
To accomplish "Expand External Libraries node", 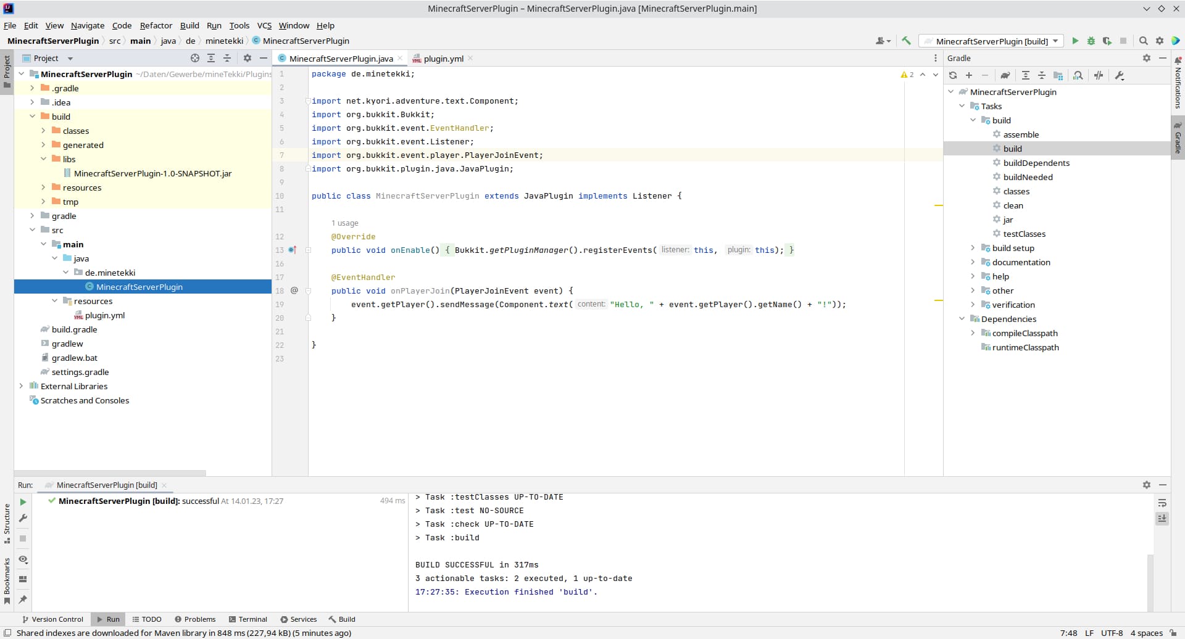I will coord(21,386).
